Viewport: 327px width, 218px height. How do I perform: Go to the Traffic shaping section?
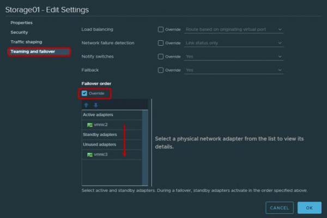point(26,42)
